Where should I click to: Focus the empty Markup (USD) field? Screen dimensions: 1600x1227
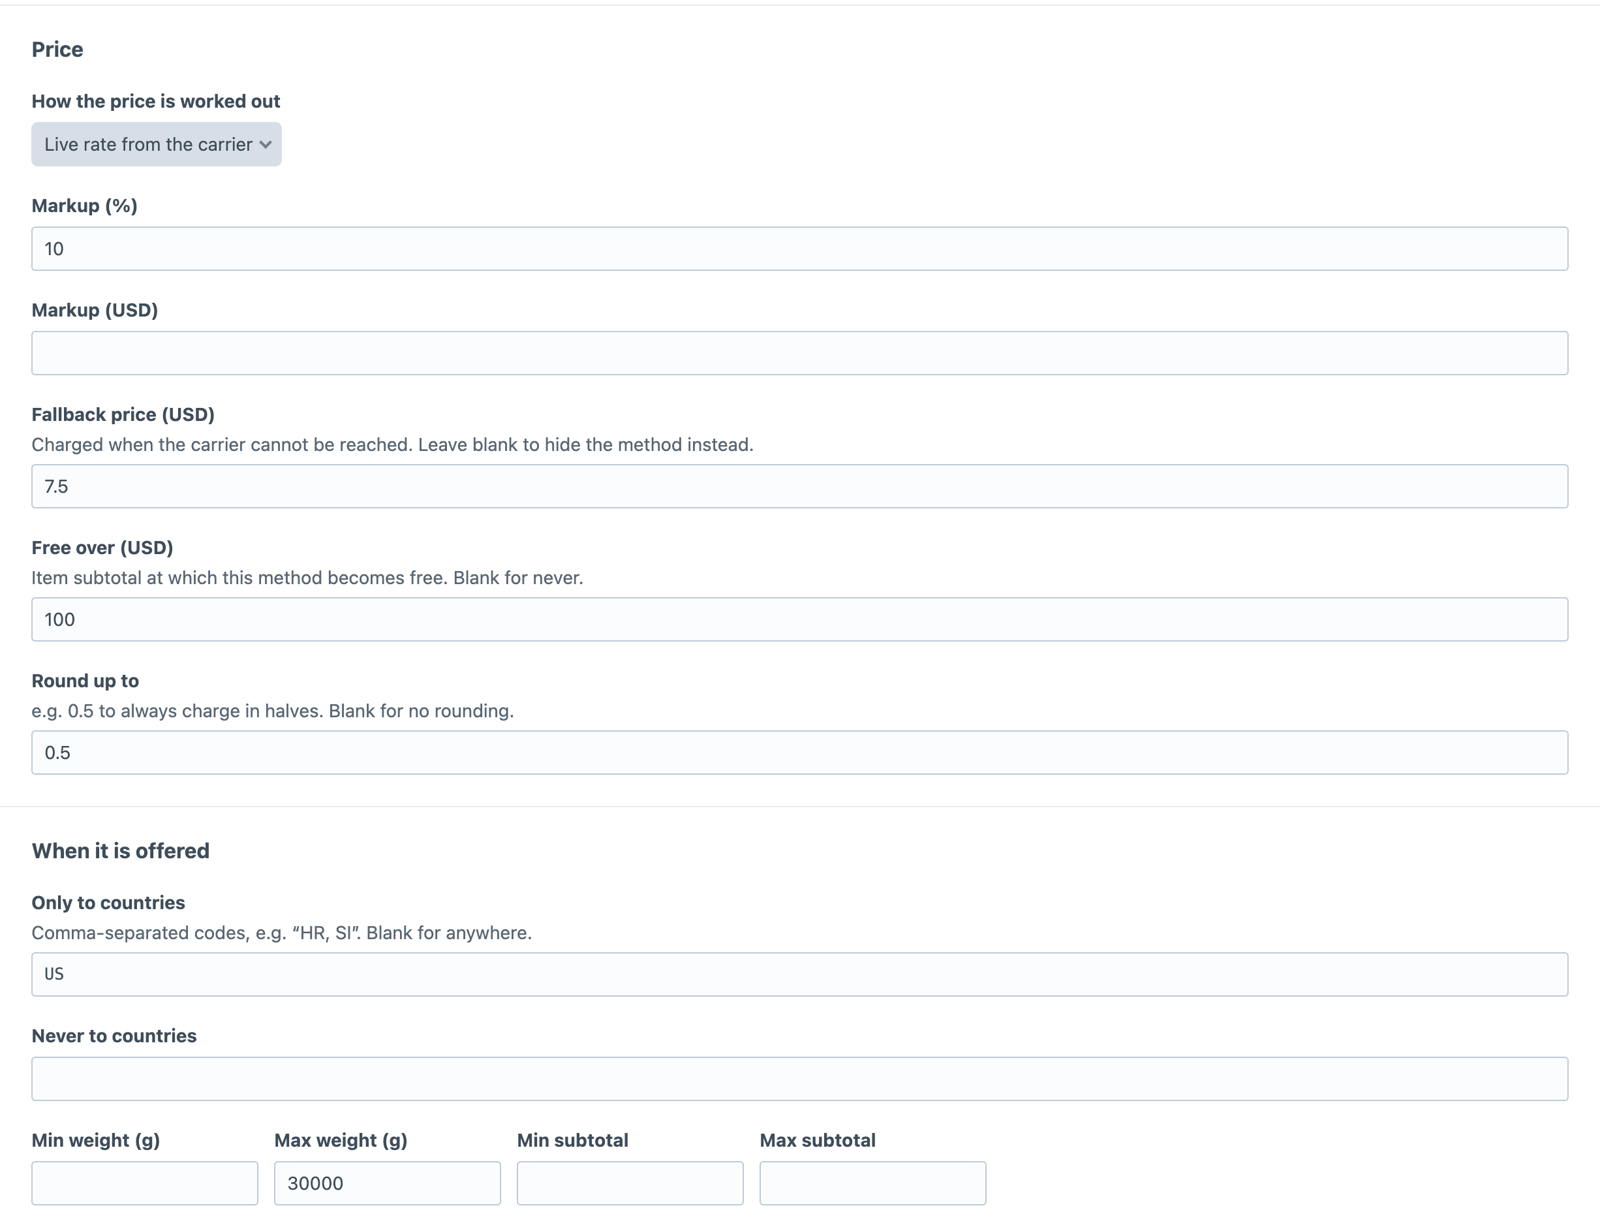click(799, 354)
